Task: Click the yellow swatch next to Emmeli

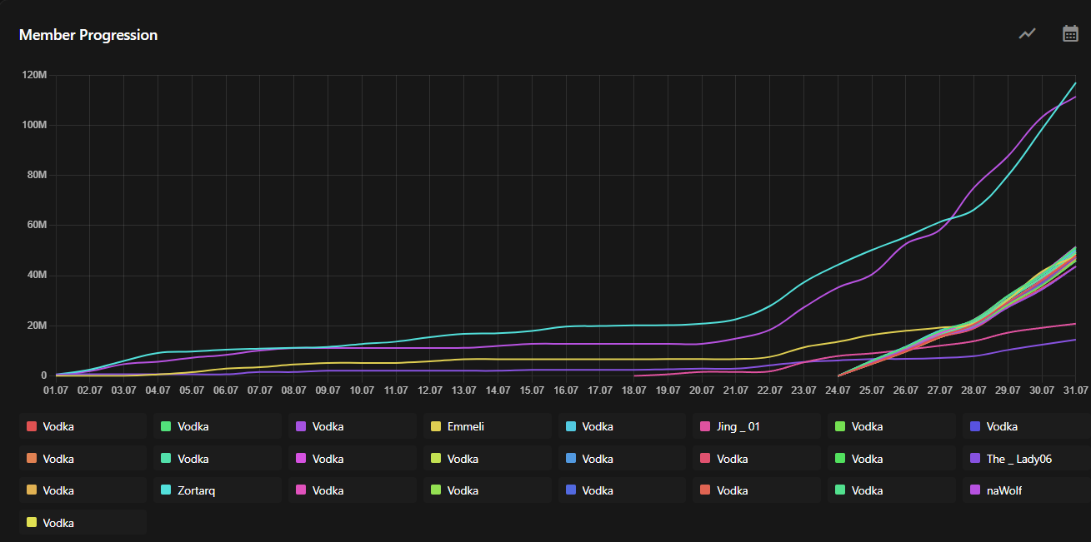Action: 436,426
